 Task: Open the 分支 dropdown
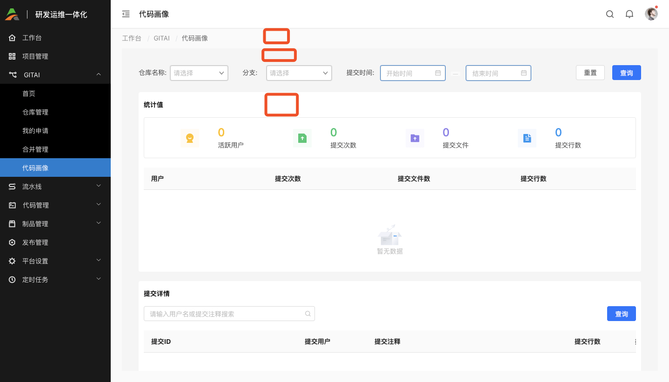[299, 73]
